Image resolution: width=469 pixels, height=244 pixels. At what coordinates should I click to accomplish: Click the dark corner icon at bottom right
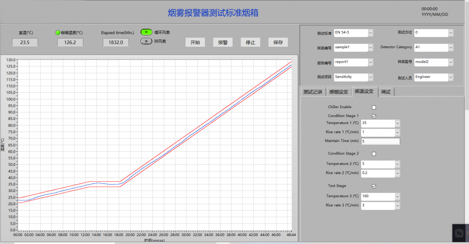460,233
